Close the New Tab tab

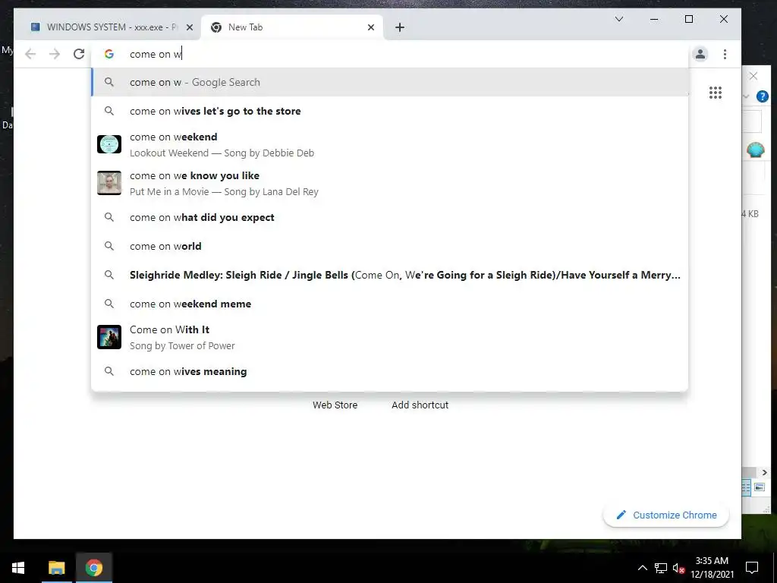point(370,27)
